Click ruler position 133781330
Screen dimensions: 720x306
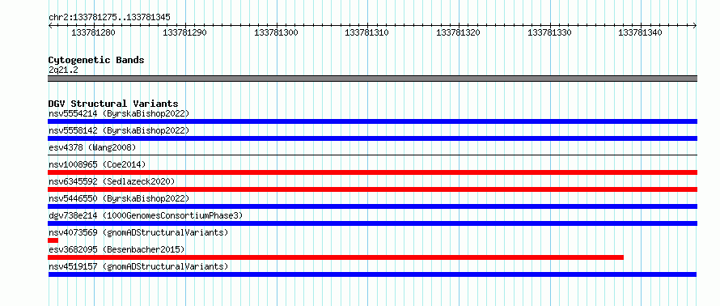(x=549, y=32)
